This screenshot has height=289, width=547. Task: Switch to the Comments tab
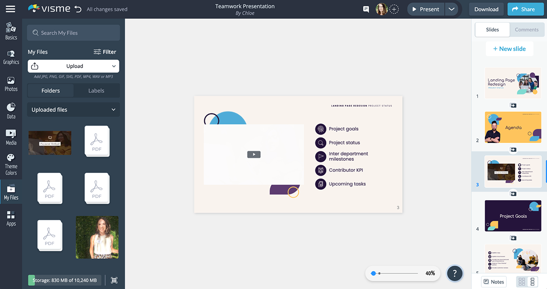(526, 30)
